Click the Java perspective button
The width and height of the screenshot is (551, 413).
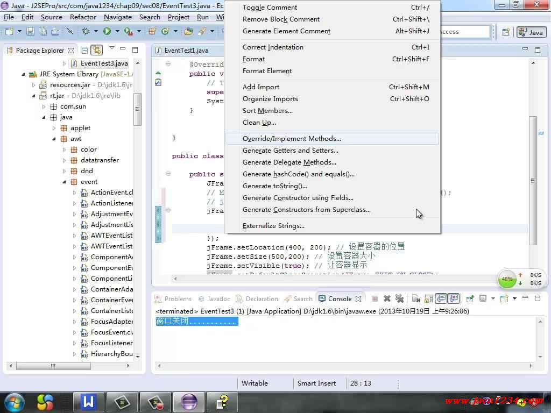531,32
